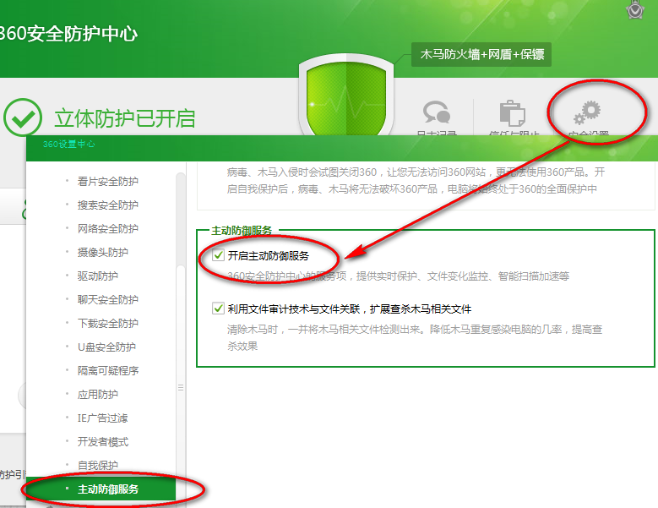Click the 日志记录 chat bubble icon

pos(437,113)
